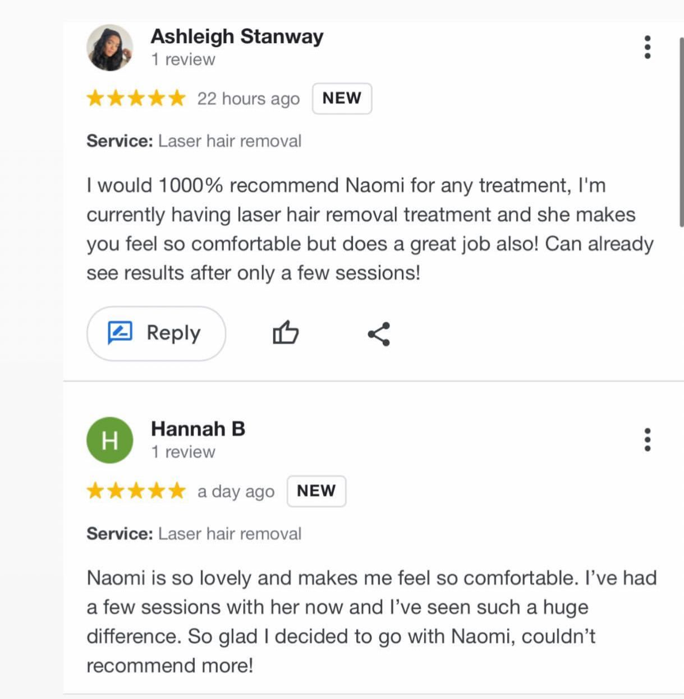Open Ashleigh Stanway's profile photo

pos(110,48)
